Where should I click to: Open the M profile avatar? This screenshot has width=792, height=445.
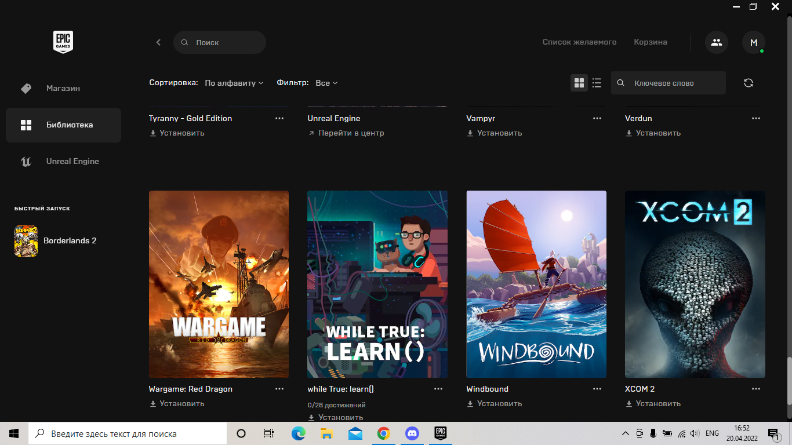[x=754, y=42]
